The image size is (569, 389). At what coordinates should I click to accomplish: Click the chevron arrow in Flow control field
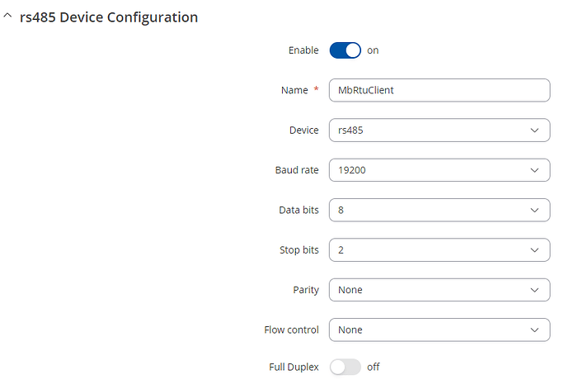click(534, 330)
